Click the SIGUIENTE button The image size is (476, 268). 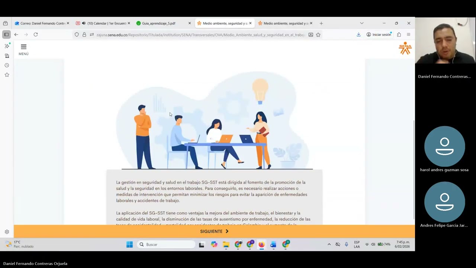click(214, 231)
